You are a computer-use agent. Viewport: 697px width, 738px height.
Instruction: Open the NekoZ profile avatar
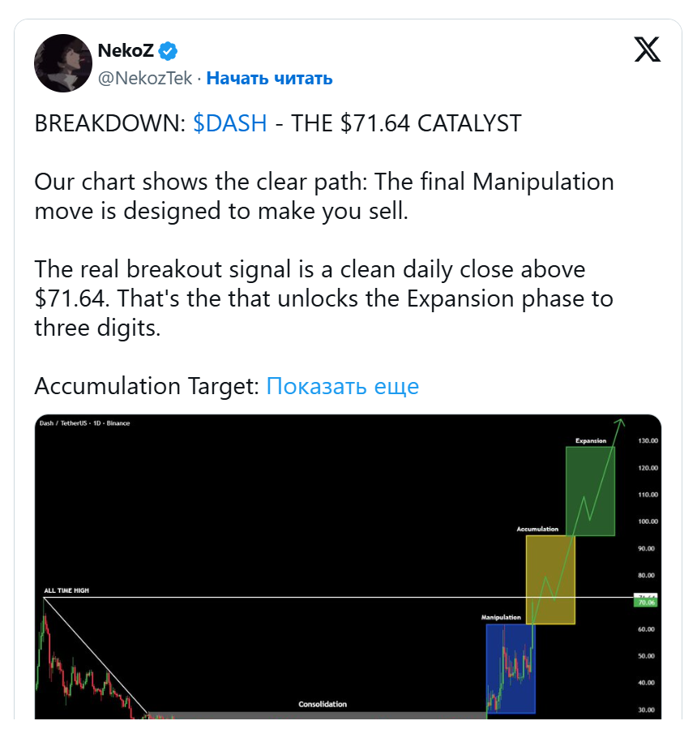point(62,63)
